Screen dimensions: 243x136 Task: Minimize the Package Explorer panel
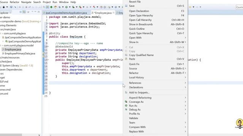(35, 12)
